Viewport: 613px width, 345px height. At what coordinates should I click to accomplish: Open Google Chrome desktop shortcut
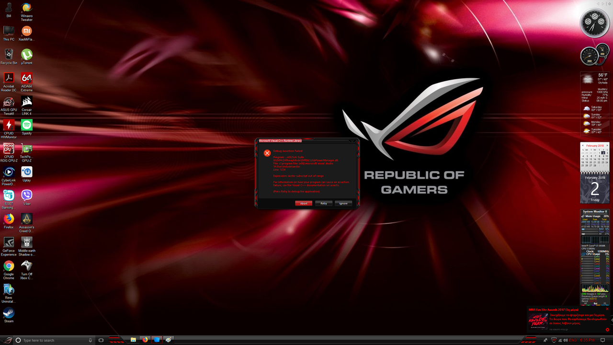point(9,270)
